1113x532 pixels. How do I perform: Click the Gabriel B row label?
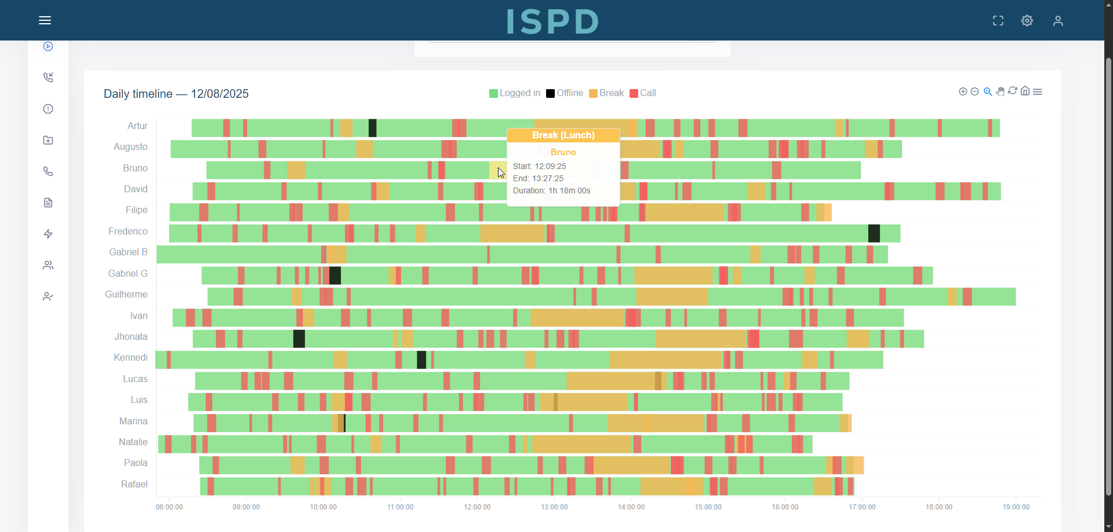128,252
